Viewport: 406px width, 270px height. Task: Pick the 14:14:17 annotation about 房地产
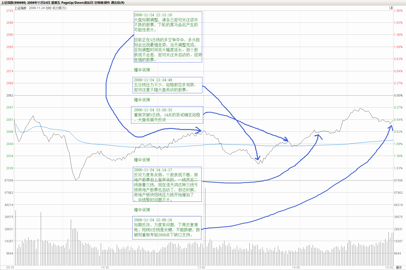[x=167, y=184]
